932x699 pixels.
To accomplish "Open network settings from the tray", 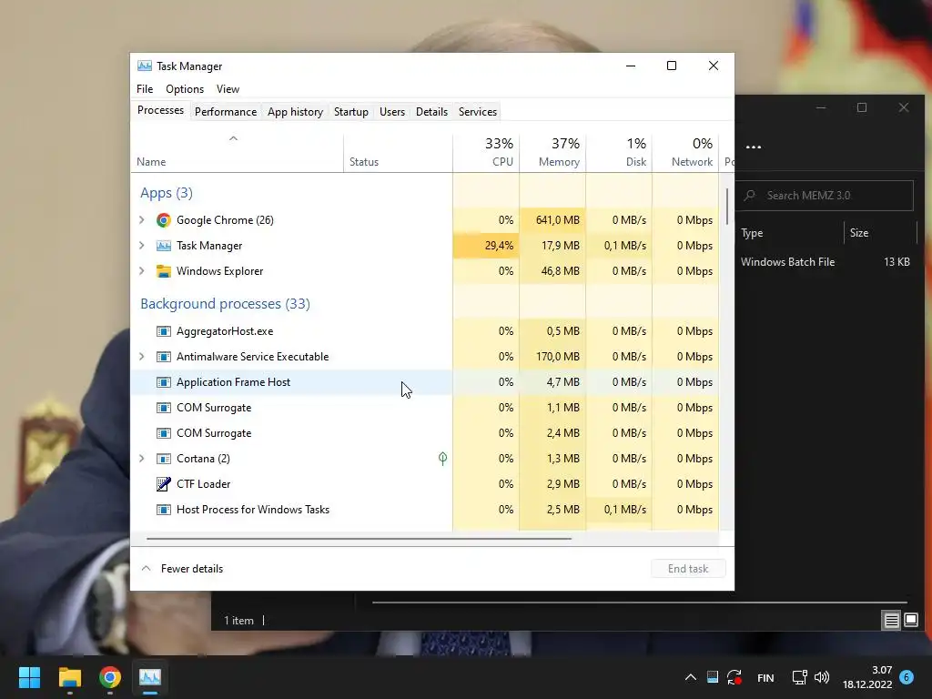I will coord(799,677).
